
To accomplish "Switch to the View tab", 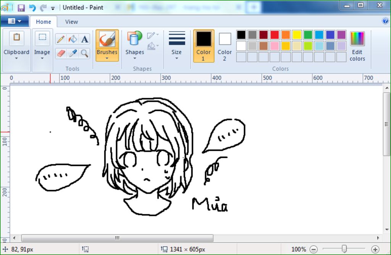I will tap(71, 22).
